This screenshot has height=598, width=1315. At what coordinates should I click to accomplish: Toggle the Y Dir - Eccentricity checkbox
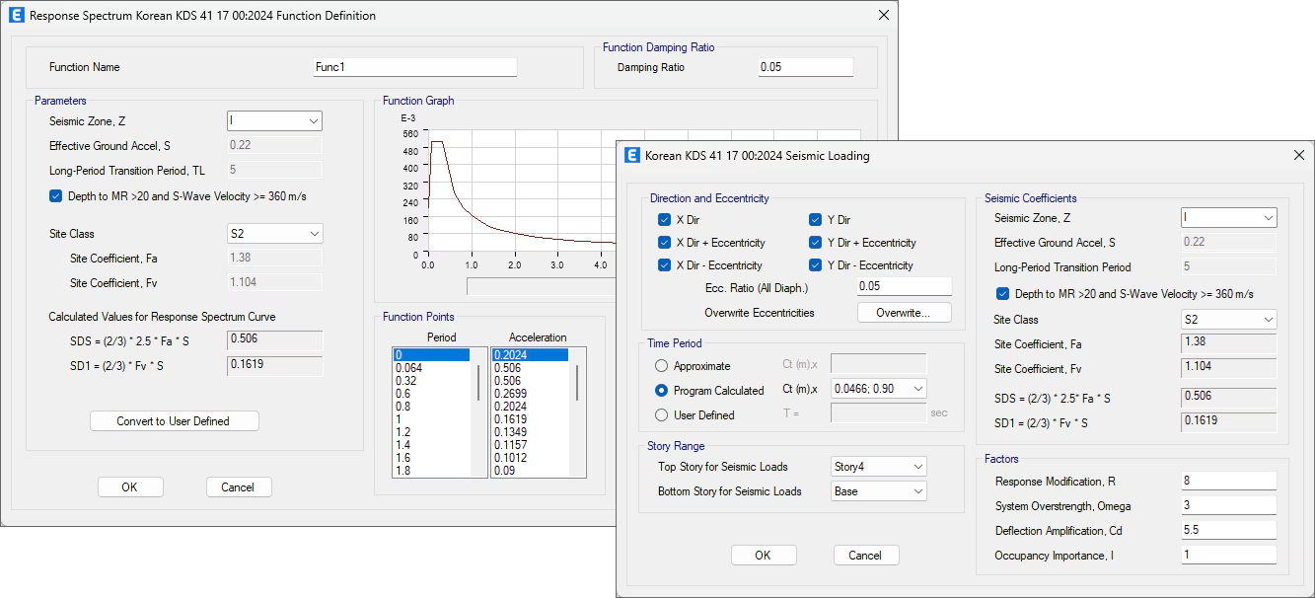click(x=816, y=265)
